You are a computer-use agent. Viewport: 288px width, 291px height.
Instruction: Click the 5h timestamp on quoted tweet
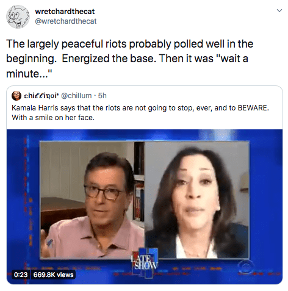click(103, 96)
